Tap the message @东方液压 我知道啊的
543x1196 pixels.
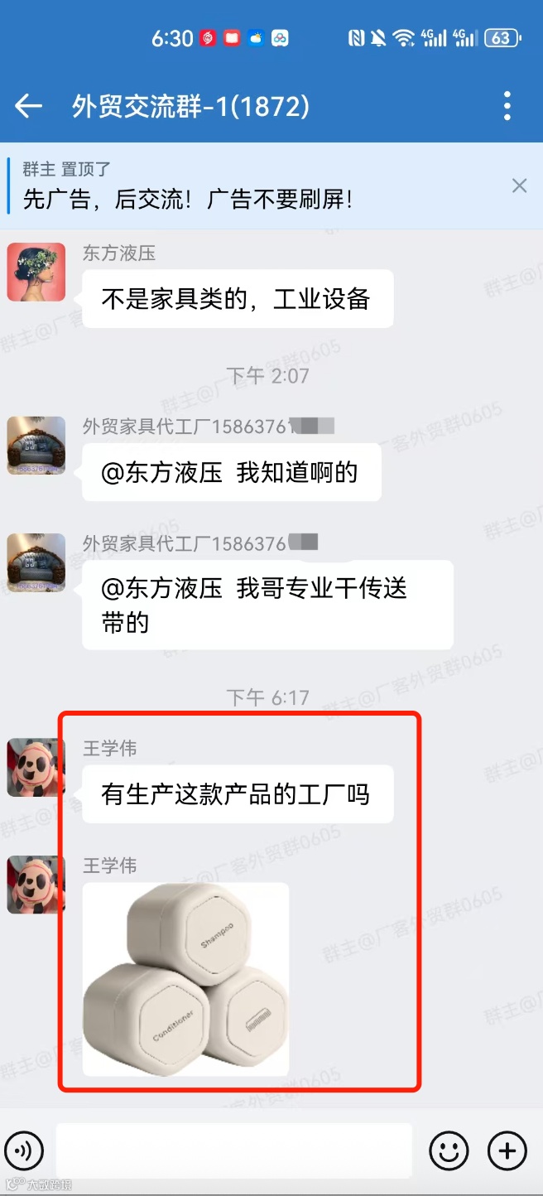click(232, 472)
